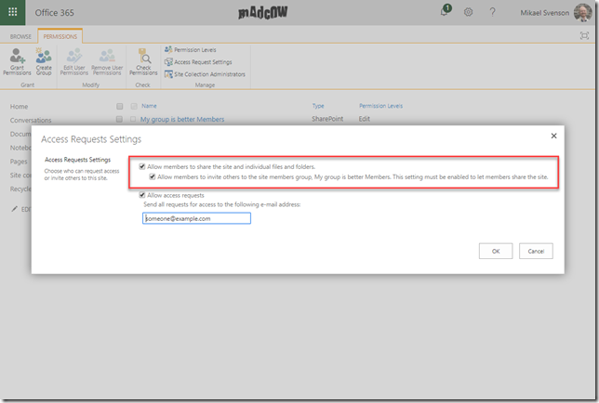
Task: Click the 'Edit' permission level cell
Action: pyautogui.click(x=364, y=119)
